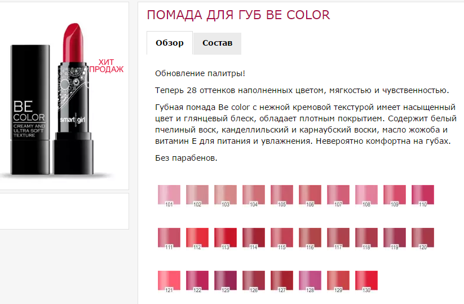Open the Состав tab
The image size is (464, 304).
(x=217, y=43)
